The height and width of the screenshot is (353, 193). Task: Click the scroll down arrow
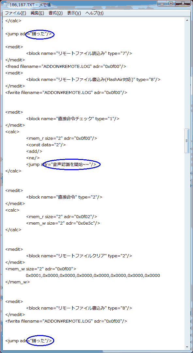click(x=187, y=347)
